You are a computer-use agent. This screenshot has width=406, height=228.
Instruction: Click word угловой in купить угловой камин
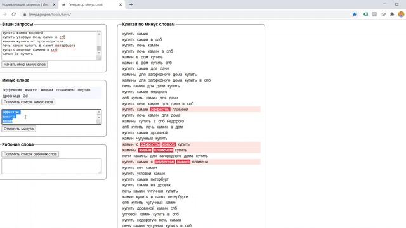[x=144, y=174]
